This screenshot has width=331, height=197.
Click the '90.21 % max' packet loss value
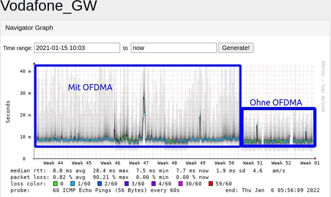coord(111,177)
